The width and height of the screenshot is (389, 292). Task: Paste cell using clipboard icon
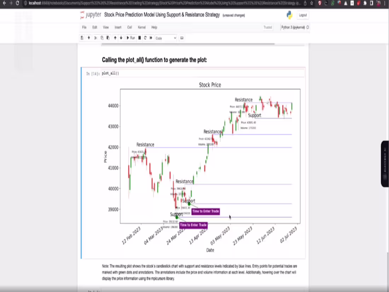pos(108,38)
